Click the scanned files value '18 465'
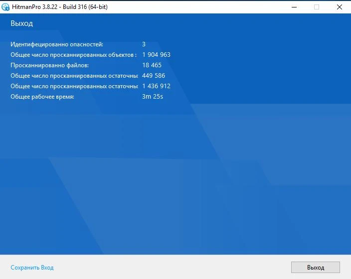 [x=152, y=65]
